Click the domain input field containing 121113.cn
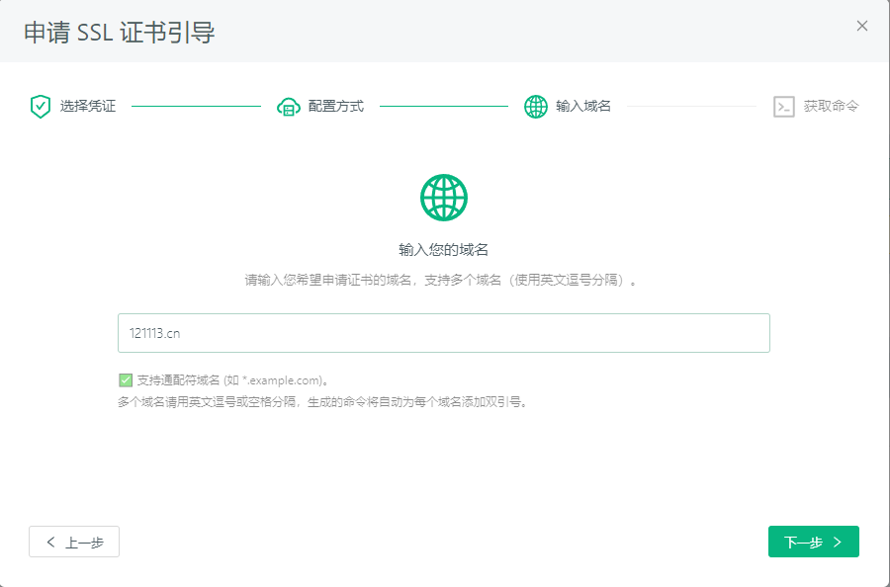Screen dimensions: 890x587 coord(443,333)
